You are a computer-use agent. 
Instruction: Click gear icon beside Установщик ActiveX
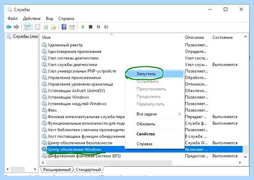44,91
